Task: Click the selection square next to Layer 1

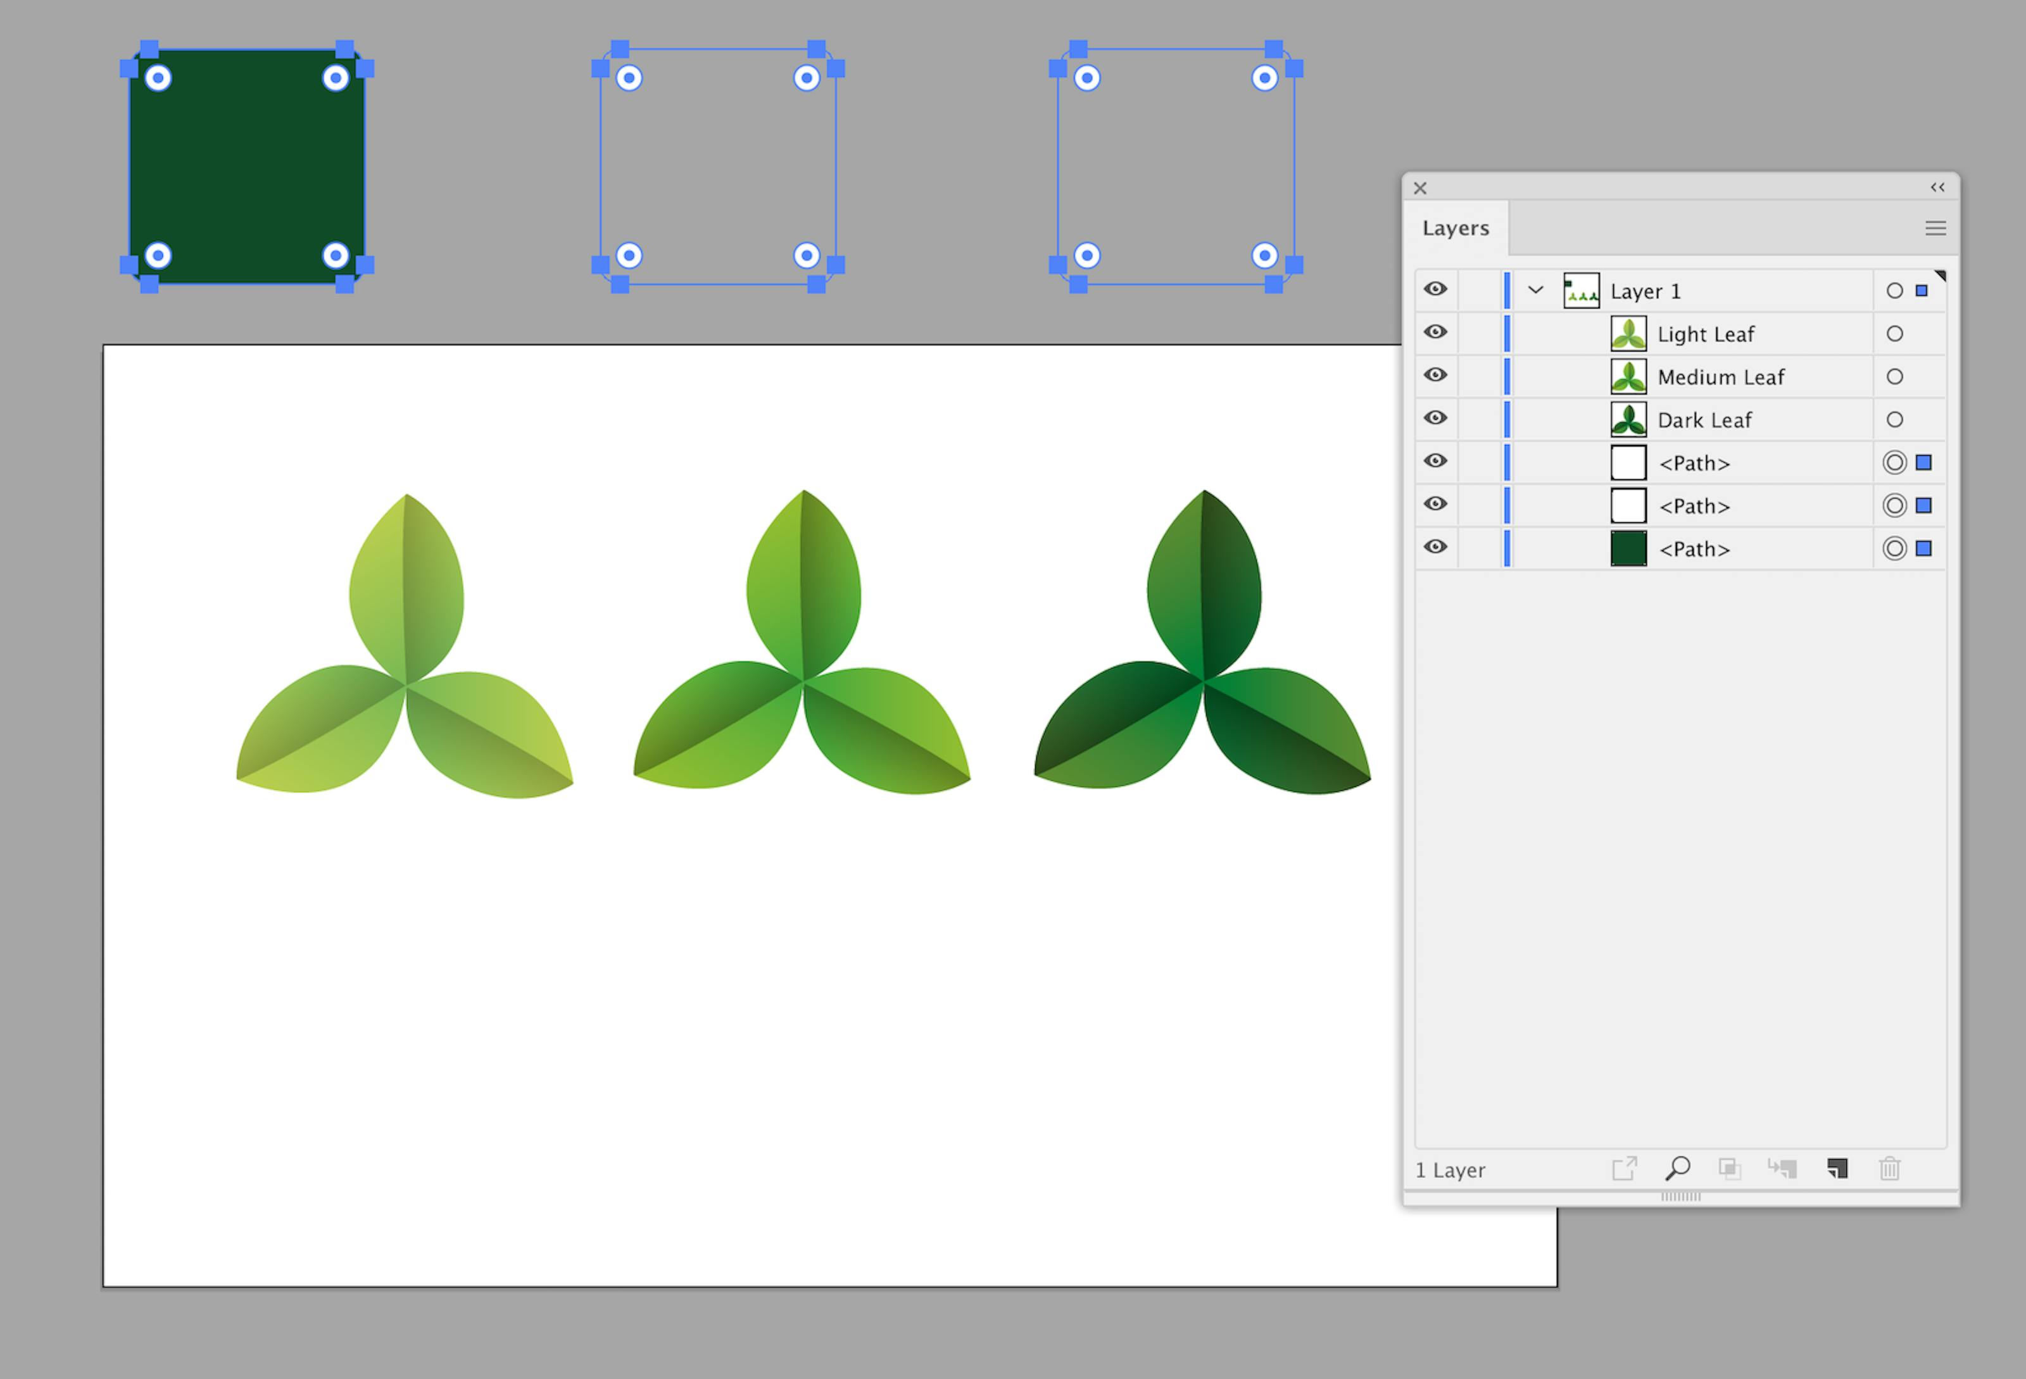Action: [1922, 290]
